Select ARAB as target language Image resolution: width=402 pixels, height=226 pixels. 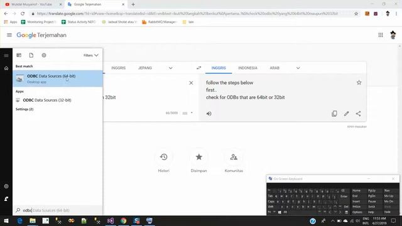coord(274,68)
